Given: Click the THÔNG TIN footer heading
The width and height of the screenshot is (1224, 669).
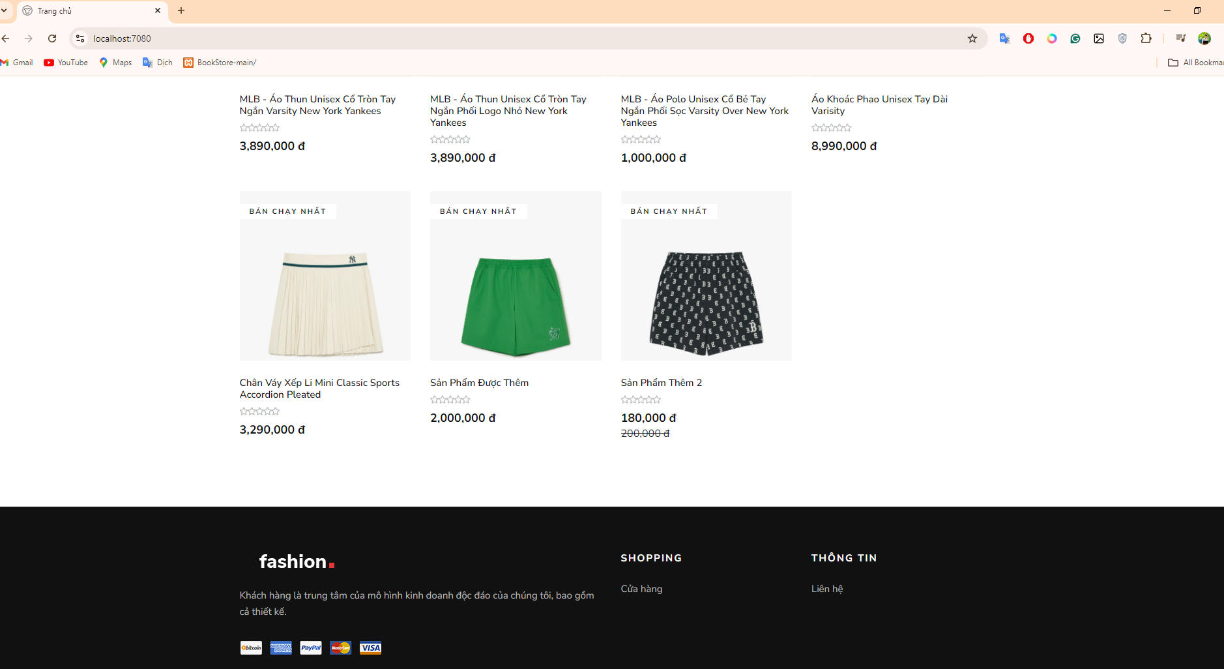Looking at the screenshot, I should (x=844, y=558).
